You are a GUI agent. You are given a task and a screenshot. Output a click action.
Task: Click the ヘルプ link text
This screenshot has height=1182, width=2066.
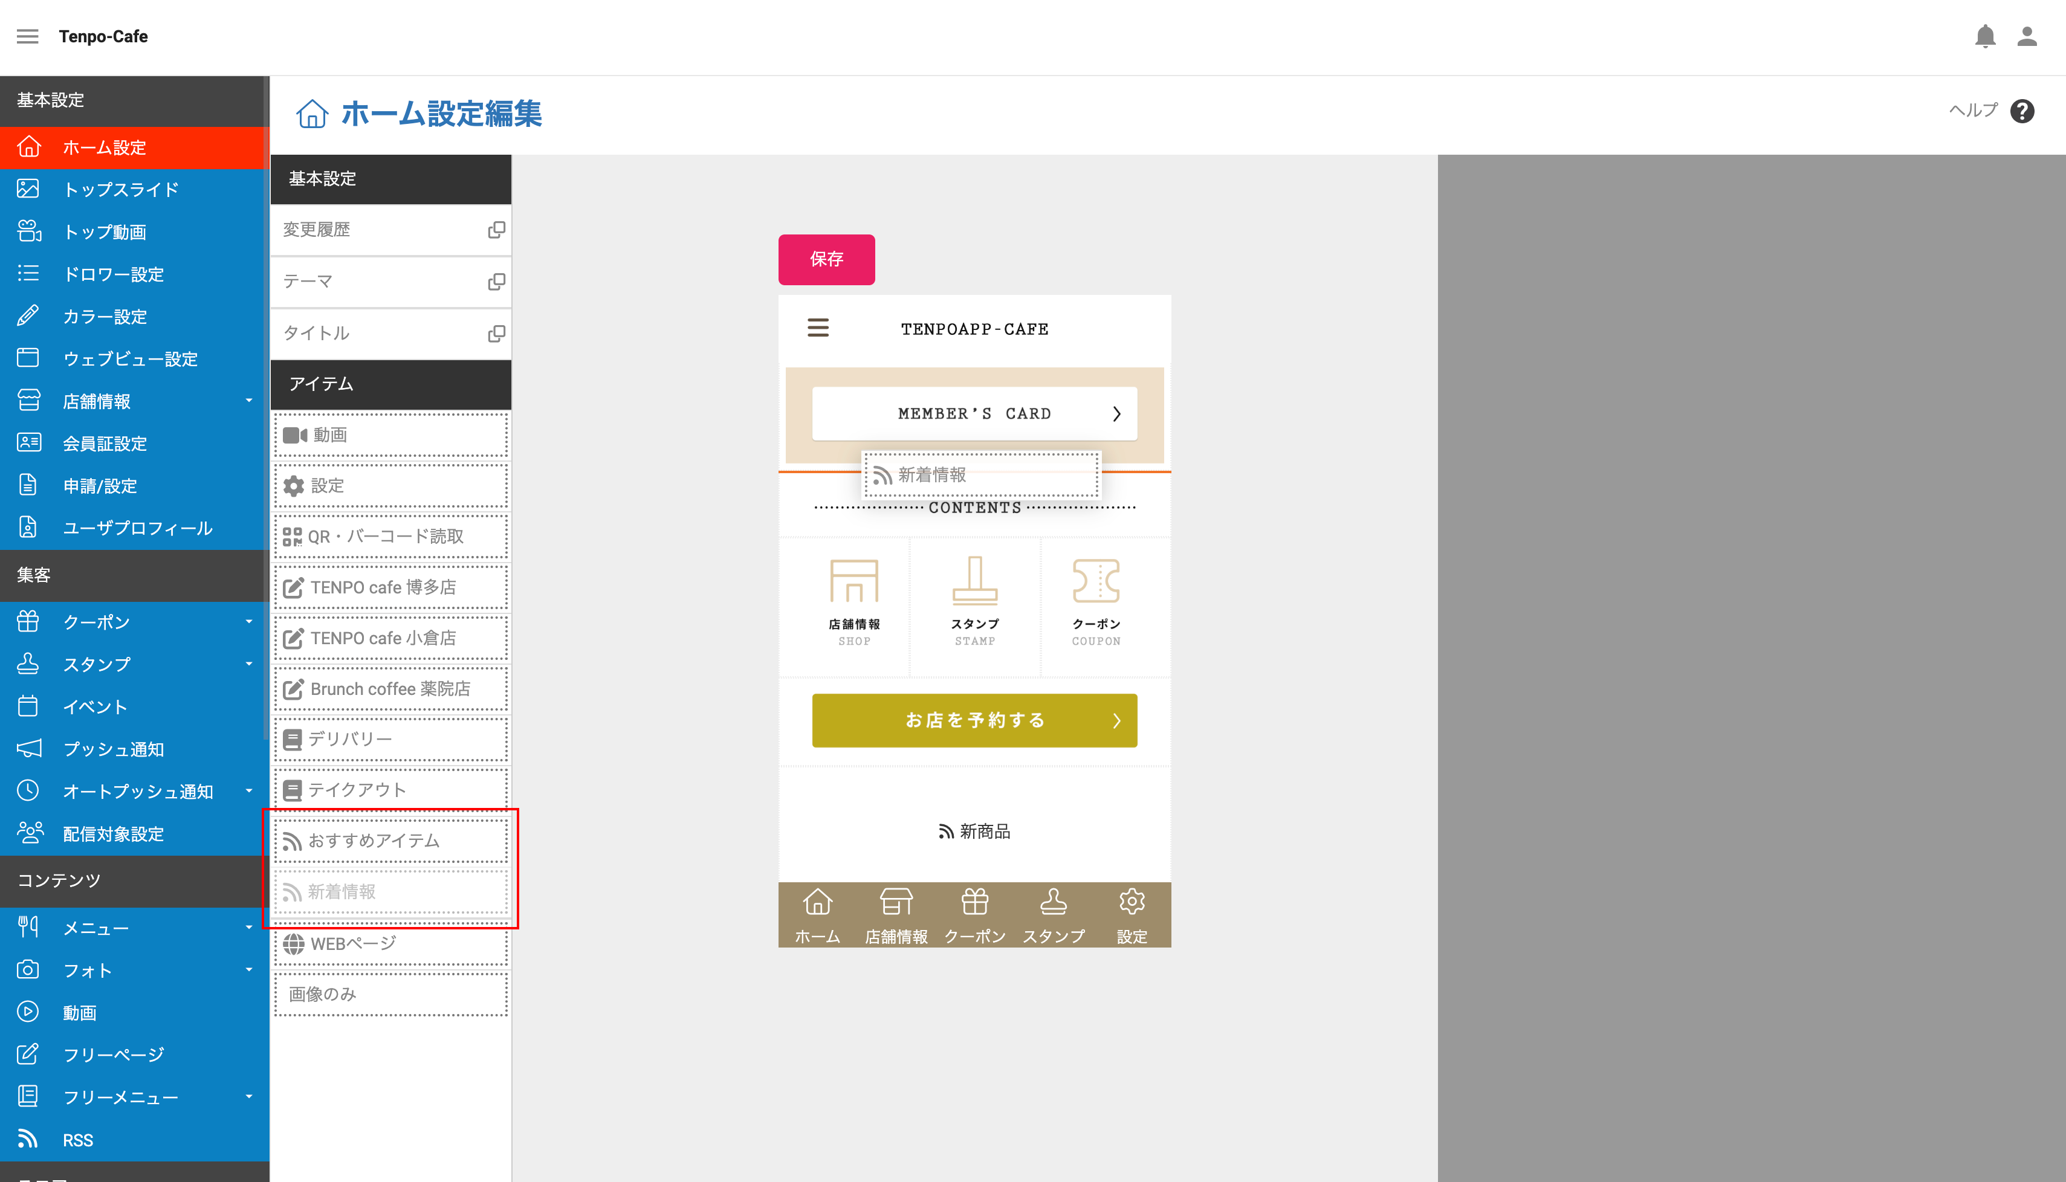1974,111
